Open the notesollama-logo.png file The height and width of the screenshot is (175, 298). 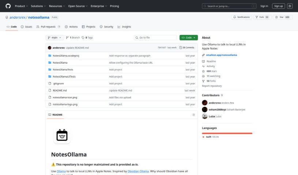click(65, 104)
